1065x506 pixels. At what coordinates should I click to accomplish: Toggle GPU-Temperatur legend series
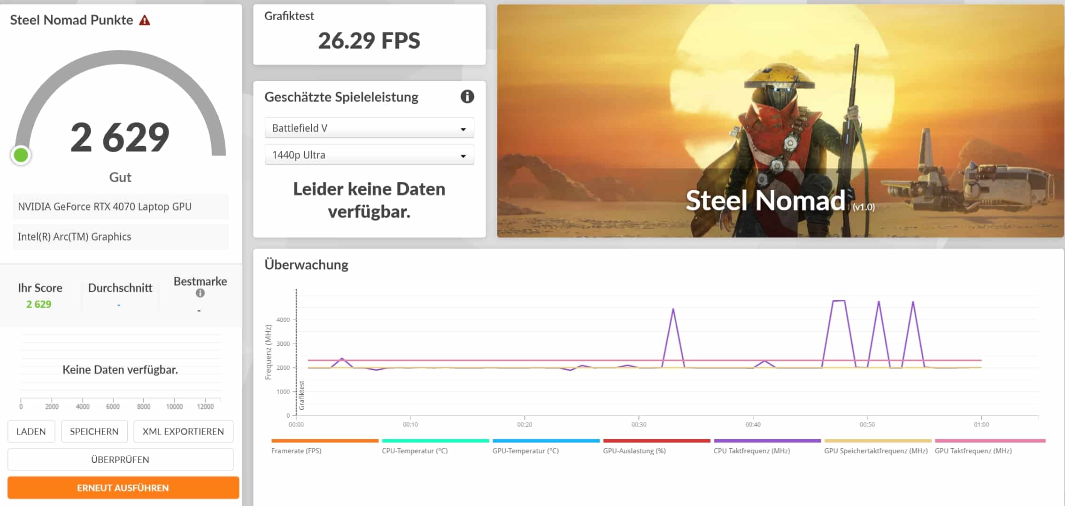pyautogui.click(x=525, y=451)
